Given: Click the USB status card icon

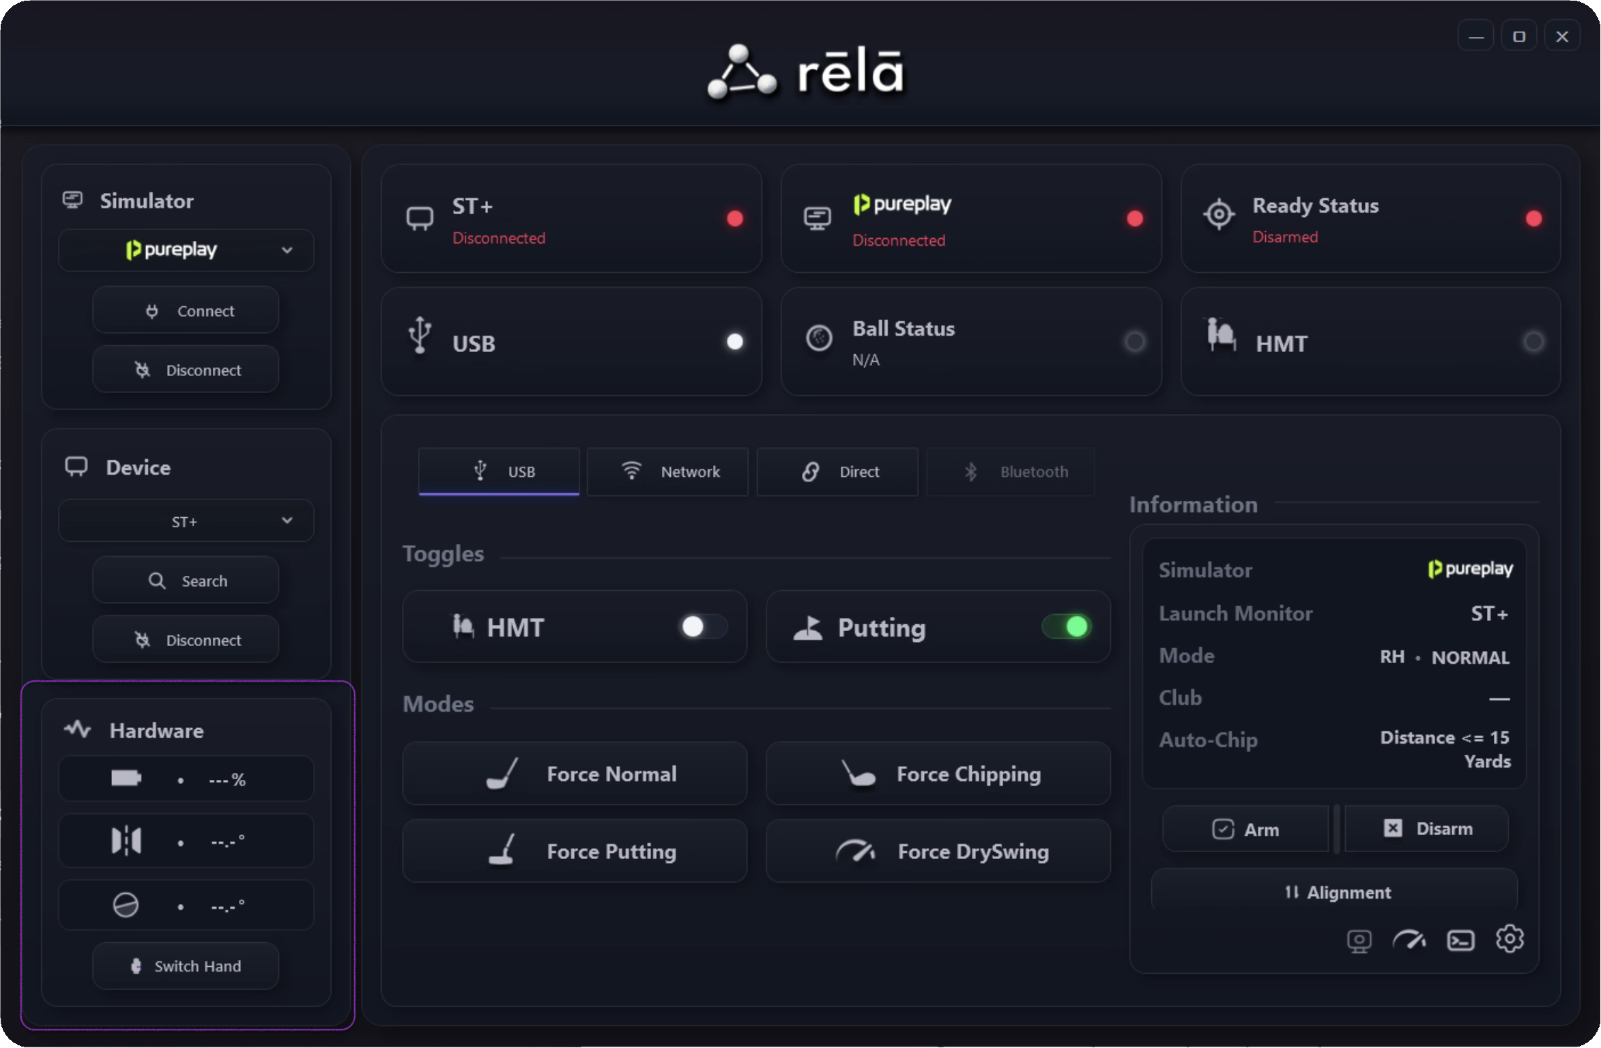Looking at the screenshot, I should (x=420, y=335).
